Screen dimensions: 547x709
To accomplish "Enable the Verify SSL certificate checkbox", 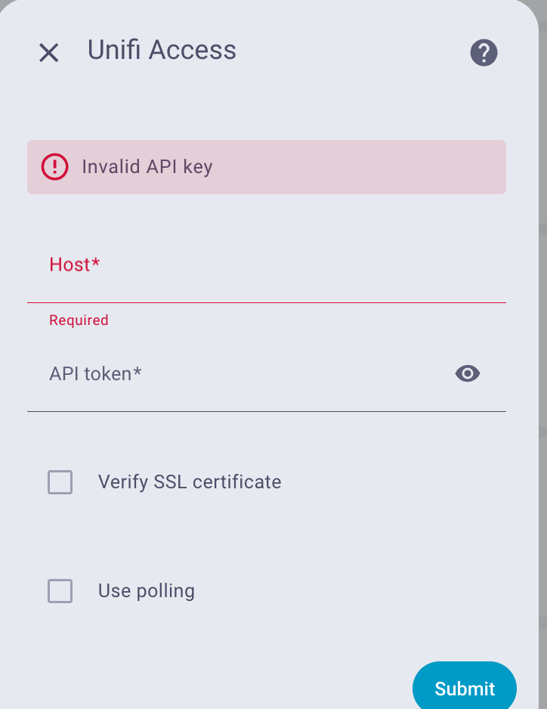I will (60, 482).
